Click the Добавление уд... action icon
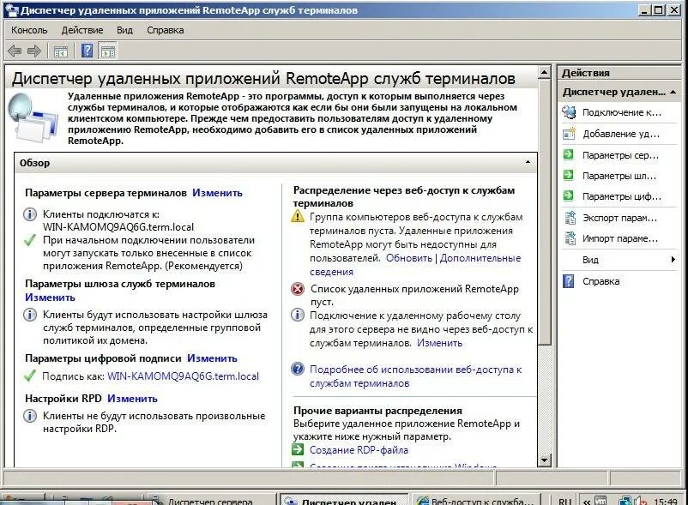 coord(569,134)
